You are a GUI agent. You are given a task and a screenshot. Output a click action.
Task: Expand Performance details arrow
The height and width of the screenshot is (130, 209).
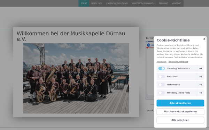(x=201, y=85)
